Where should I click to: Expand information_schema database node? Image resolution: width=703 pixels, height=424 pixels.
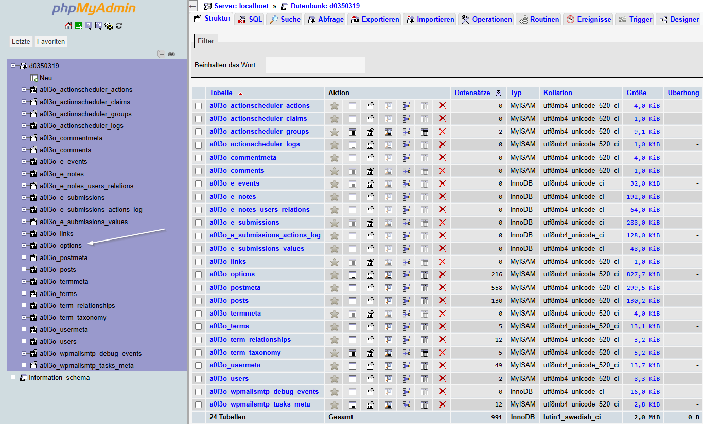tap(13, 378)
